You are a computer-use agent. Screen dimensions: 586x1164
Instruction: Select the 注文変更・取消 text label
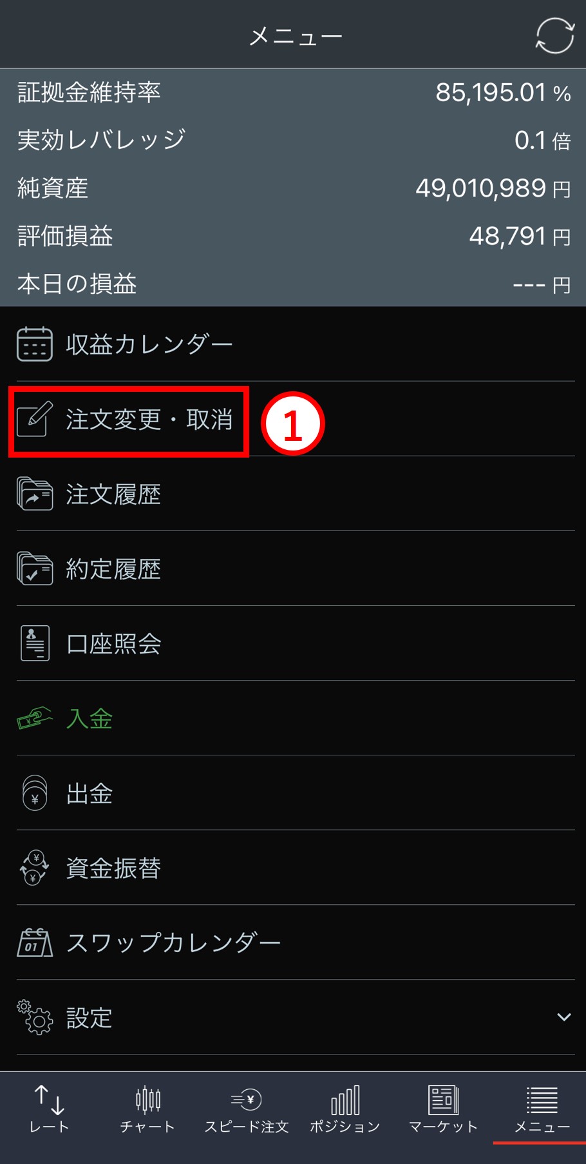149,420
